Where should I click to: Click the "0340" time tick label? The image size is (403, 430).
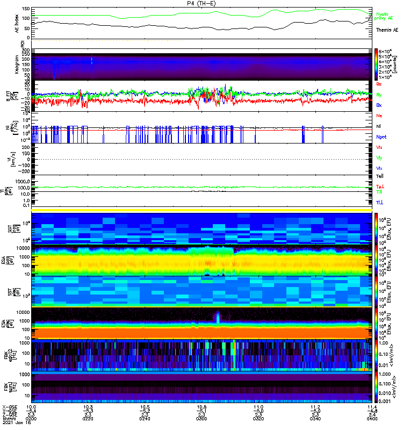[x=315, y=419]
